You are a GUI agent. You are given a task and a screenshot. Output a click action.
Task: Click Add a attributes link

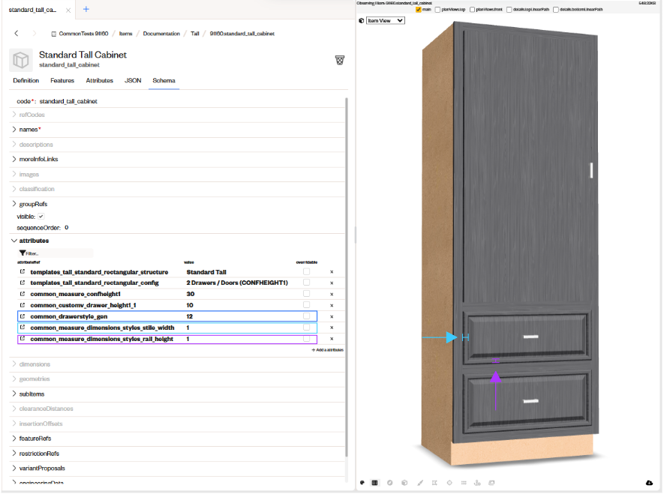coord(328,350)
